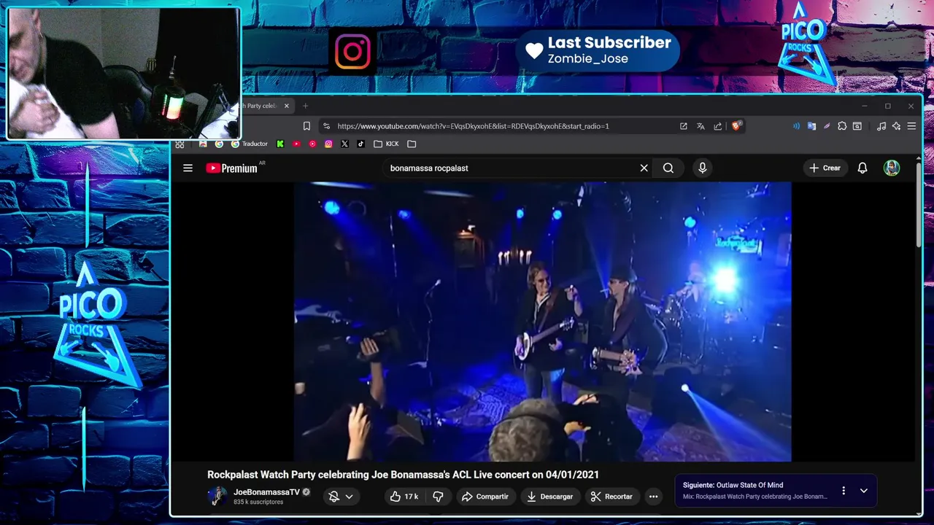The height and width of the screenshot is (525, 934).
Task: Click the blue sound waves extension icon
Action: 796,126
